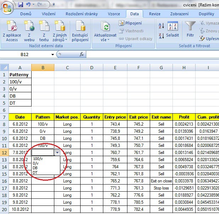Image resolution: width=219 pixels, height=214 pixels.
Task: Select DB from the pattern dropdown list
Action: click(x=35, y=168)
